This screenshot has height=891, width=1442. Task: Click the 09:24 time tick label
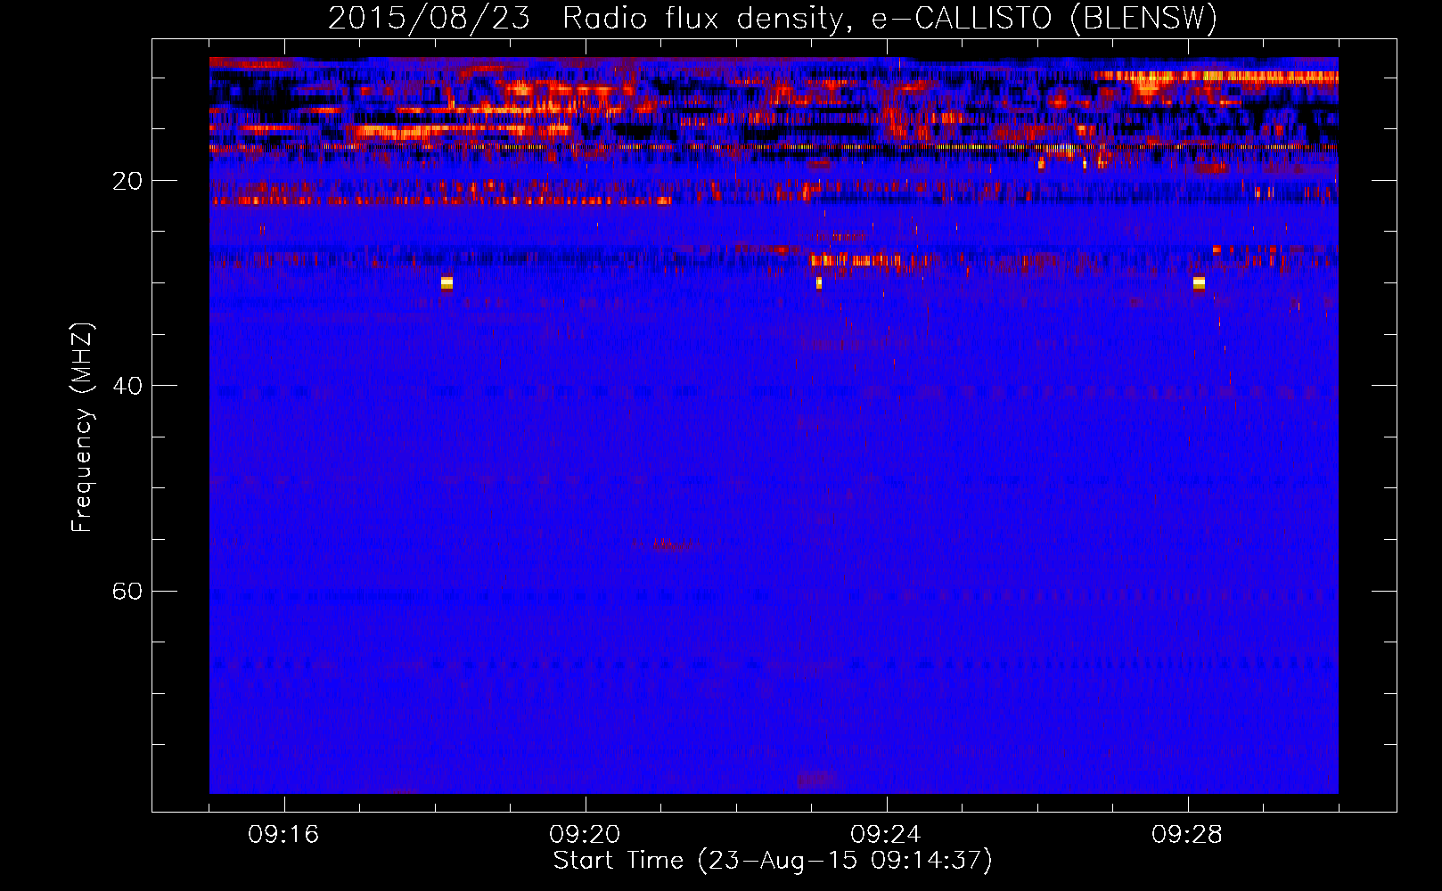(886, 835)
